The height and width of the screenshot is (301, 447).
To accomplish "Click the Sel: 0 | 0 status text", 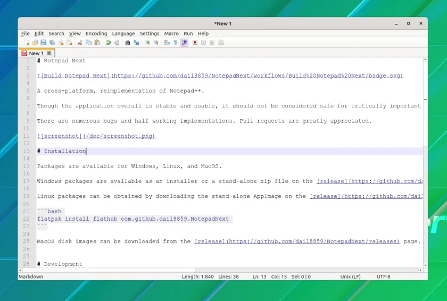I will coord(301,277).
